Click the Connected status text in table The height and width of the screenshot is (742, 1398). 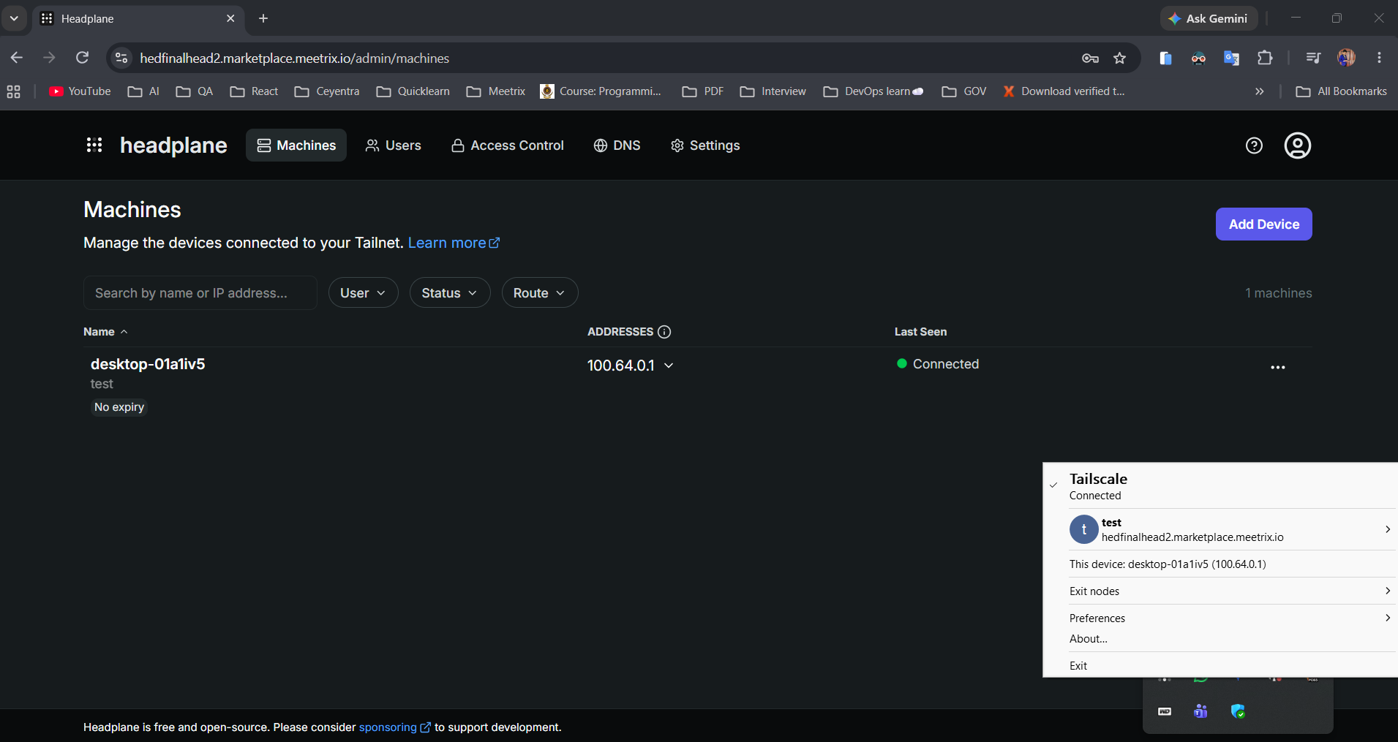pos(945,364)
